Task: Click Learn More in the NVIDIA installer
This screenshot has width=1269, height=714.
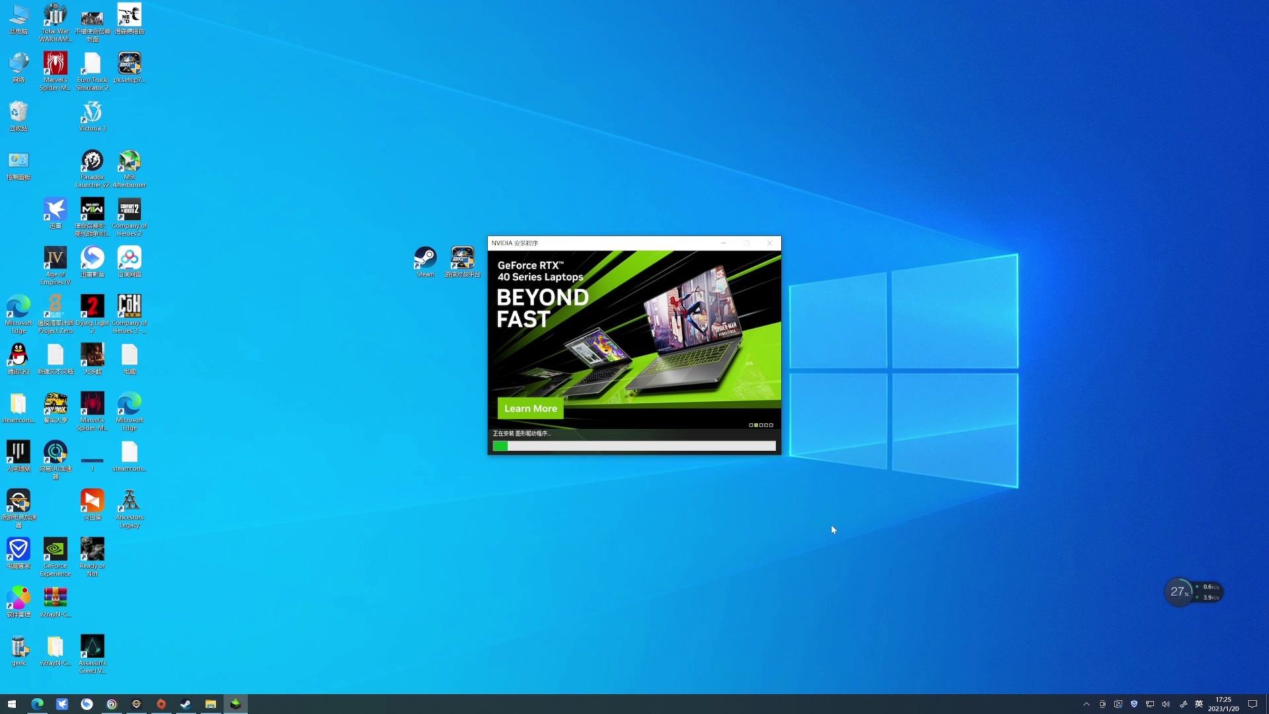Action: [x=530, y=409]
